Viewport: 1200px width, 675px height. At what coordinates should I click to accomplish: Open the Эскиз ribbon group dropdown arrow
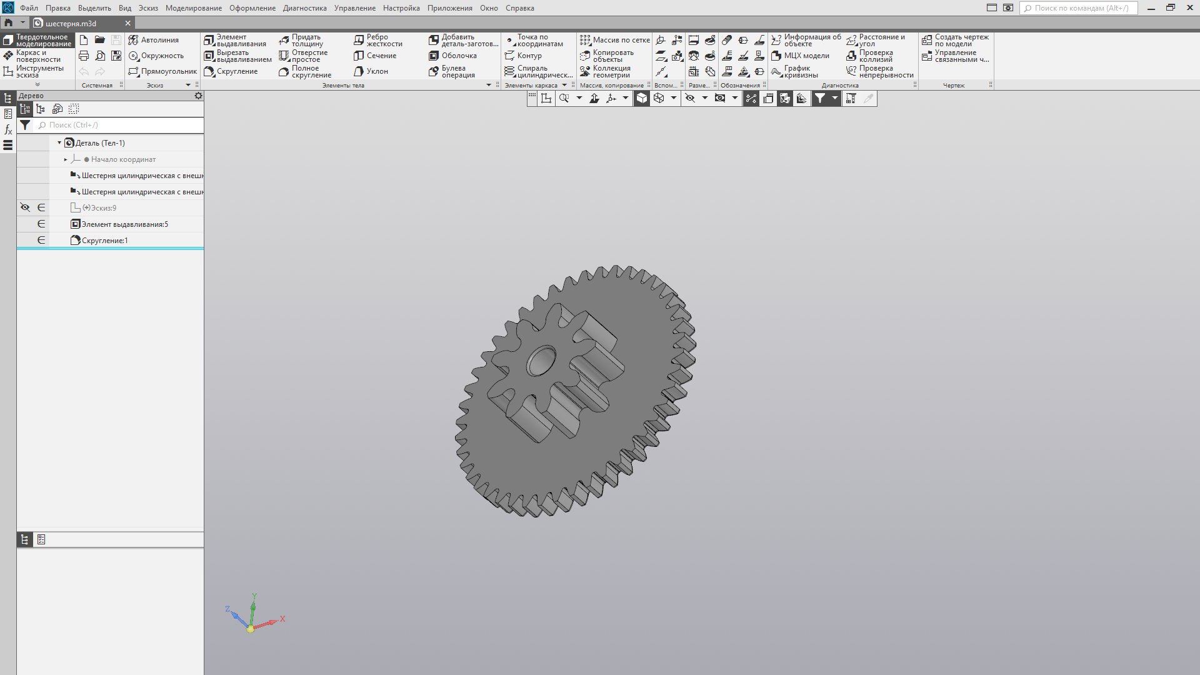(x=188, y=85)
